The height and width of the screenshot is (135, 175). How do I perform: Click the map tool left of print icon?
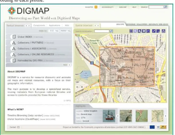tap(158, 31)
